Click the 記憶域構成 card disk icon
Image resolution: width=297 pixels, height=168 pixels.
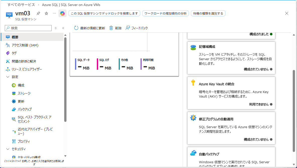coord(193,47)
